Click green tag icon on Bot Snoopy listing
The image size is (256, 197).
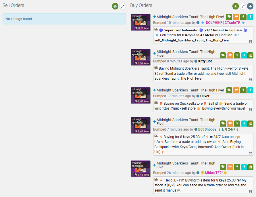[x=223, y=124]
